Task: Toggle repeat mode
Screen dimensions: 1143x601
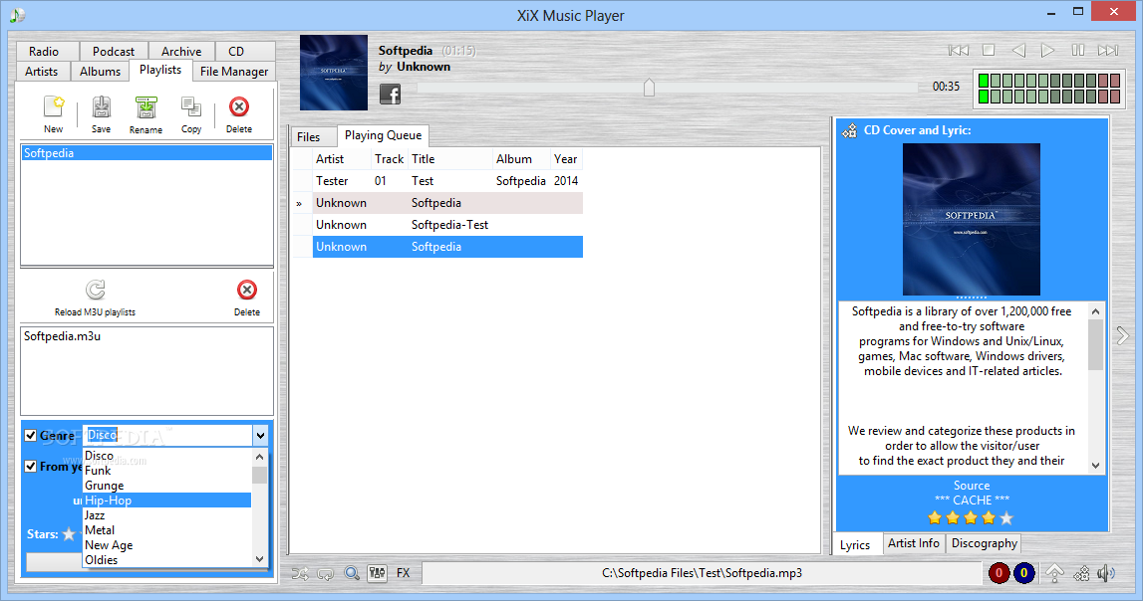Action: tap(325, 573)
